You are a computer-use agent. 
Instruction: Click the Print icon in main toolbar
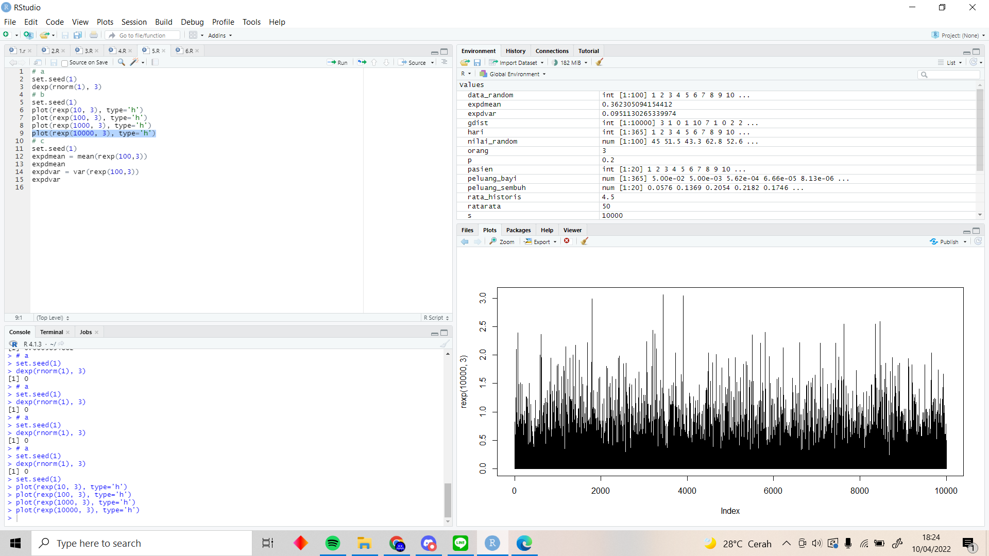(94, 35)
